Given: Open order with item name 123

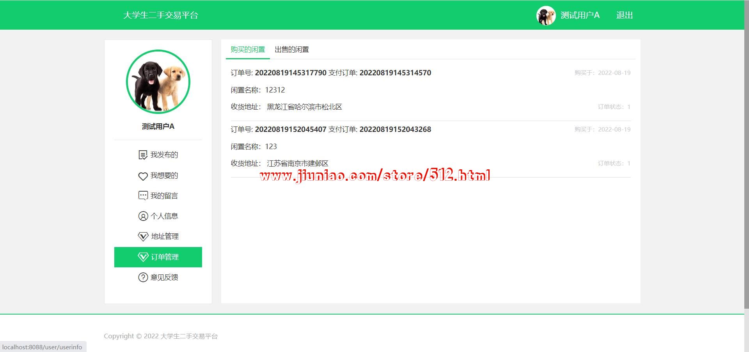Looking at the screenshot, I should tap(271, 146).
